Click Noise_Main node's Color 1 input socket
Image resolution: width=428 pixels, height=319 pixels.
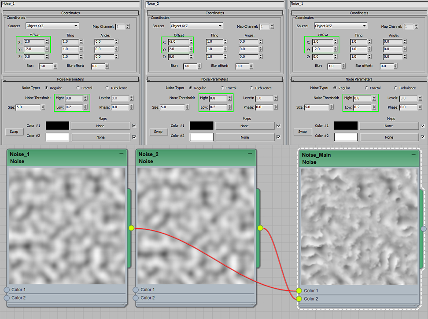pos(299,290)
